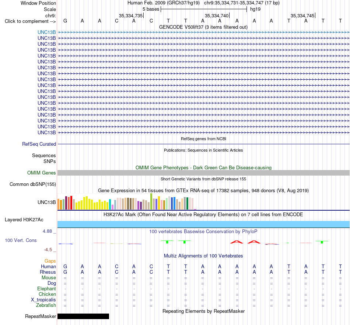Click the Chicken species row label

[47, 294]
